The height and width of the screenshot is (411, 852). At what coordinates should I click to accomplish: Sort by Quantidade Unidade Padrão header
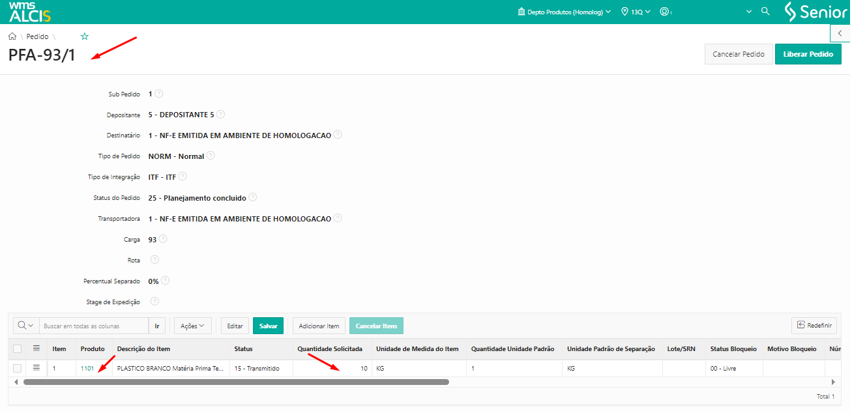point(512,349)
